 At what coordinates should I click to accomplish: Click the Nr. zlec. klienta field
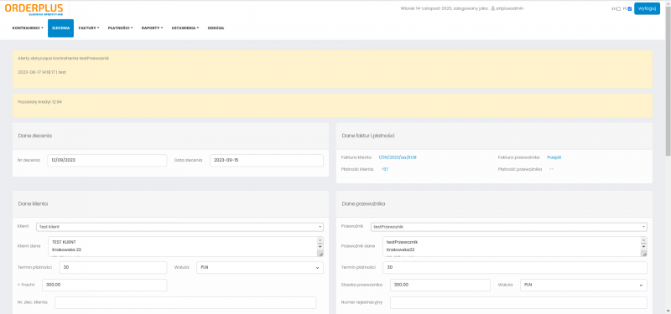185,302
